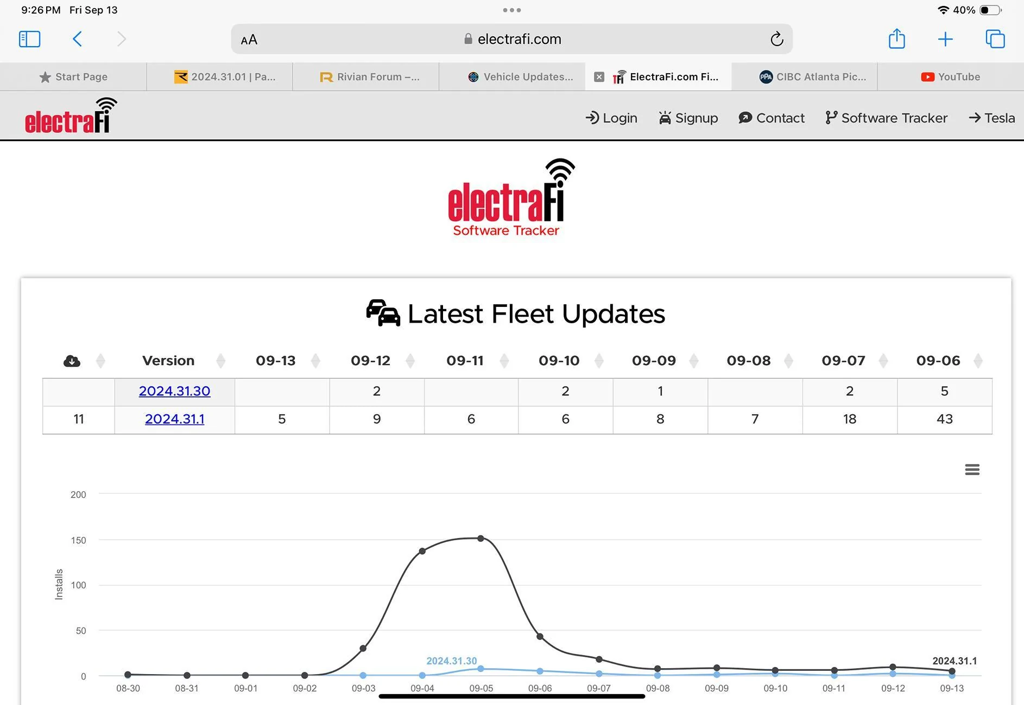The width and height of the screenshot is (1024, 705).
Task: Switch to the YouTube tab
Action: (x=951, y=77)
